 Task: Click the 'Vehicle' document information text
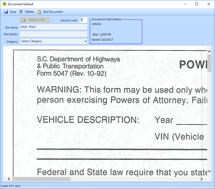(x=96, y=24)
